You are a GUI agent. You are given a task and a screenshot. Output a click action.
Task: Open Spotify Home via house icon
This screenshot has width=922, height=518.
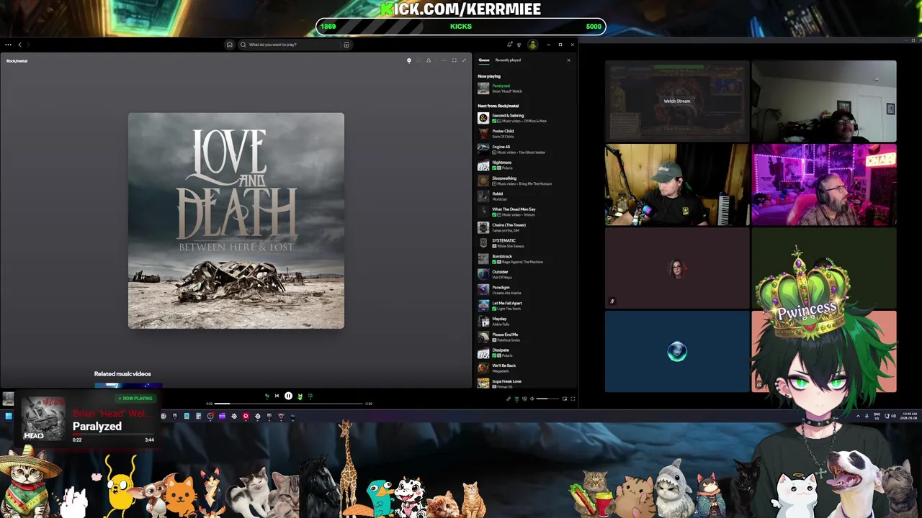229,45
